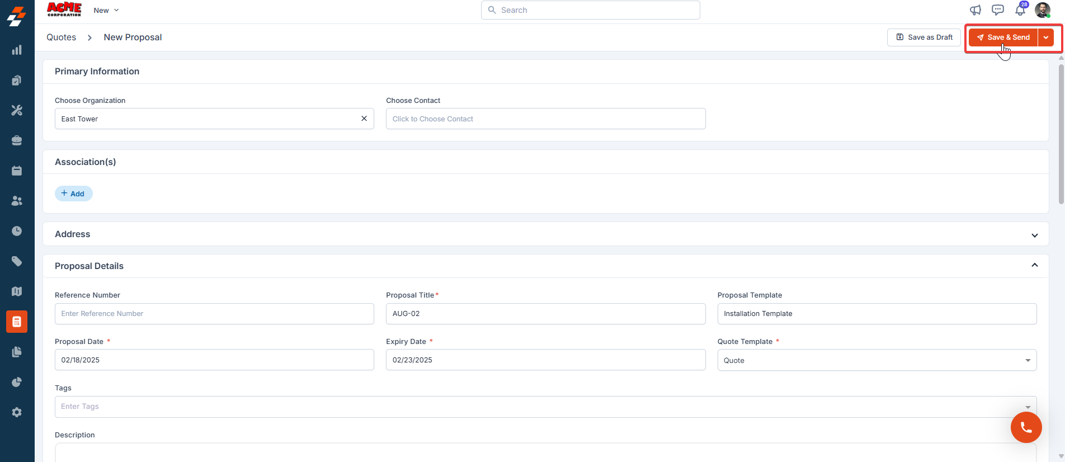Click the highlighted calculator quotes icon in the sidebar
The height and width of the screenshot is (462, 1065).
[x=17, y=322]
